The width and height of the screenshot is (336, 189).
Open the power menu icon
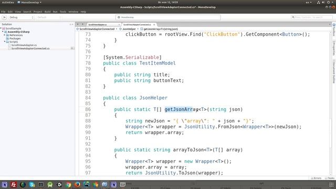(x=328, y=2)
